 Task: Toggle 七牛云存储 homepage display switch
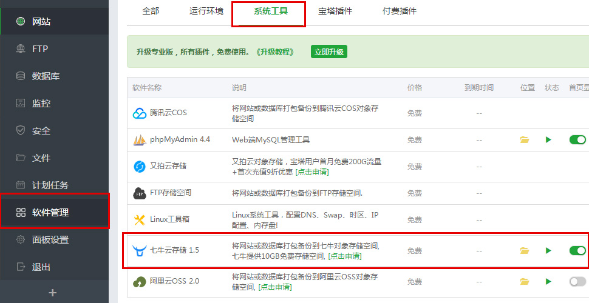[x=577, y=250]
